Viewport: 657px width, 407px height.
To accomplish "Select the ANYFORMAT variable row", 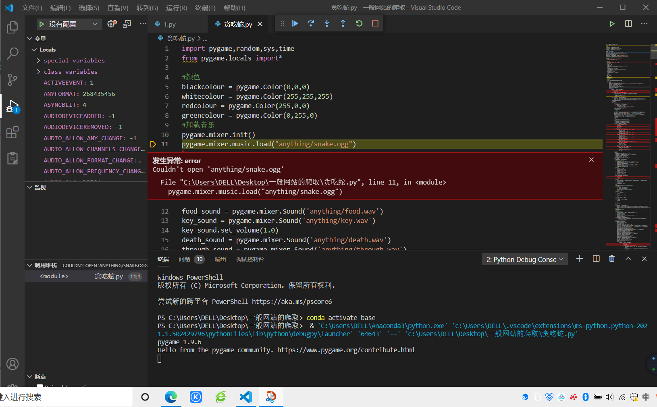I will 86,94.
